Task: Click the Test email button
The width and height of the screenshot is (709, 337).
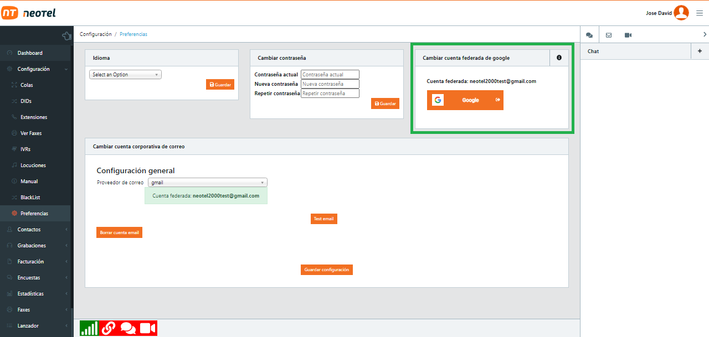Action: tap(323, 219)
